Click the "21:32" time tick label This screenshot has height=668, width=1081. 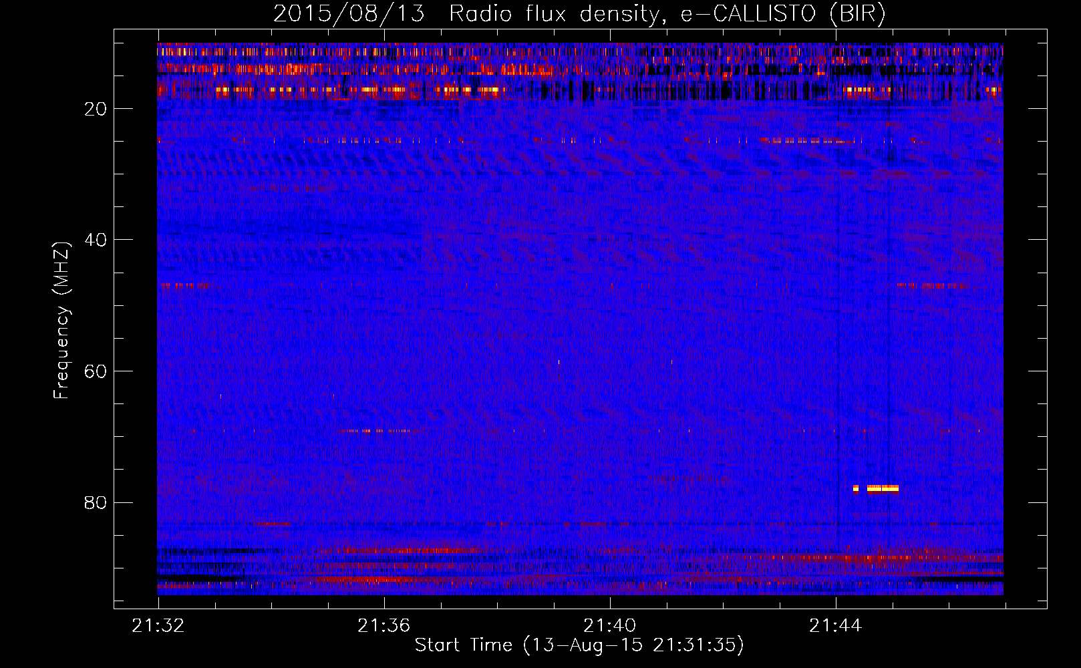pos(158,626)
